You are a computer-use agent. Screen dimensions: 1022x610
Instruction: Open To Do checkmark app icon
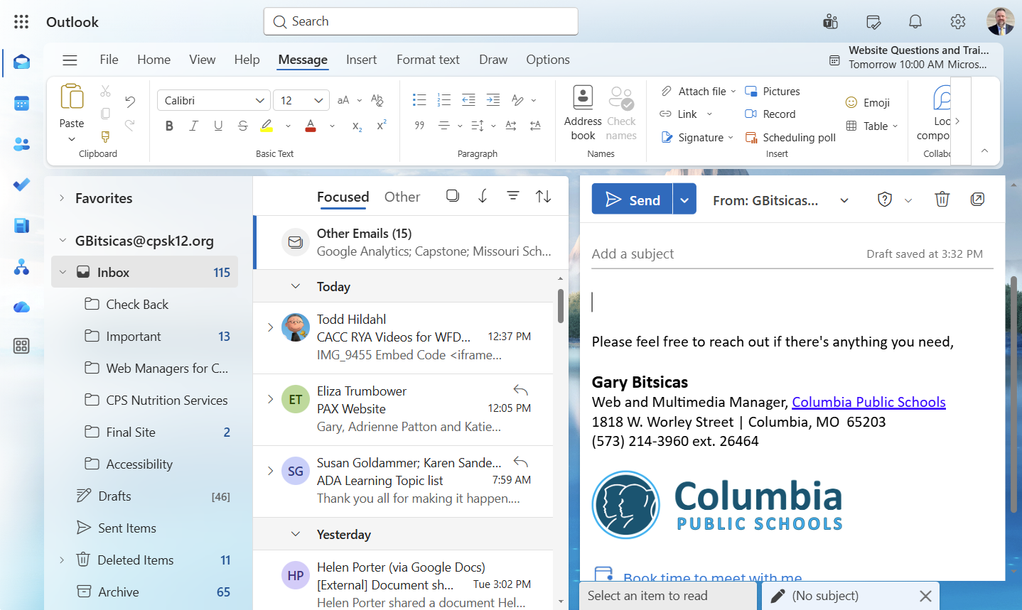coord(21,185)
